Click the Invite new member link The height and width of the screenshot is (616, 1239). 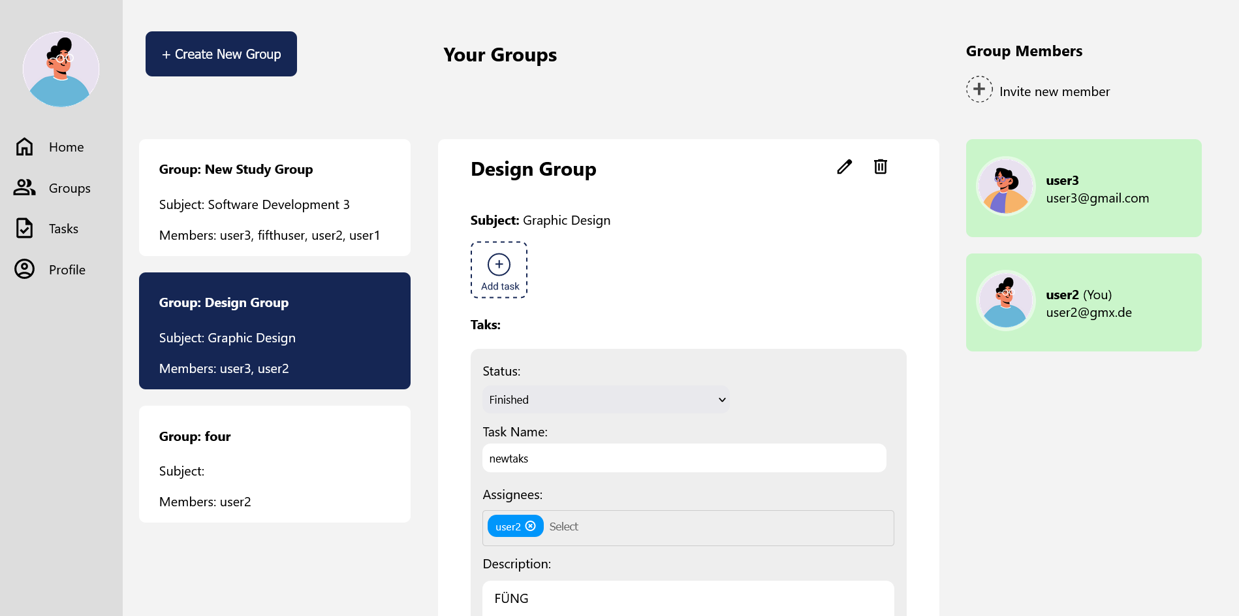pyautogui.click(x=1054, y=91)
